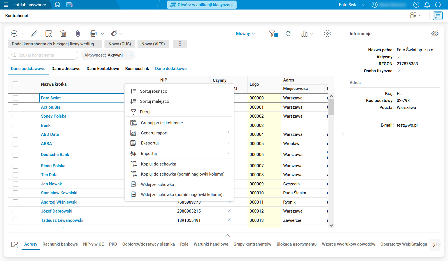
Task: Click the tag labels icon
Action: [x=114, y=34]
